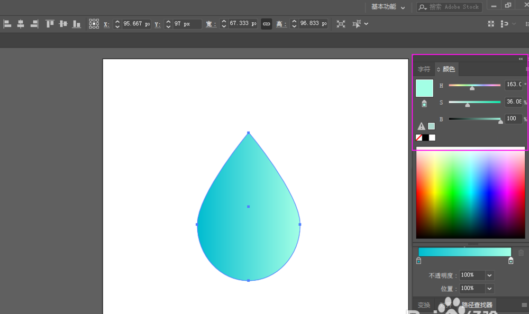Click the reference point grid icon
The image size is (529, 314).
(x=94, y=24)
